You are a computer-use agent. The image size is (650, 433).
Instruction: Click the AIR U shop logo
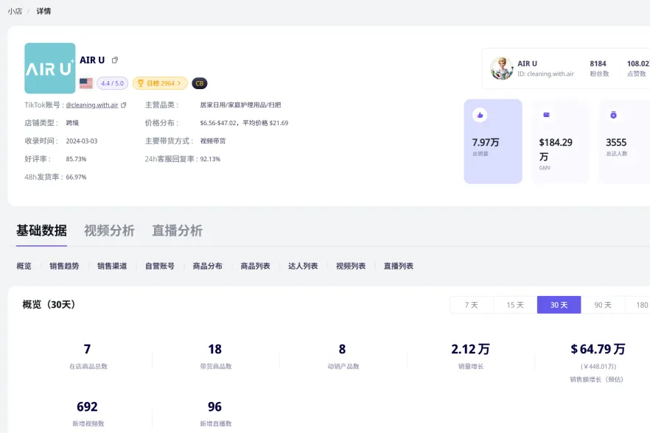[50, 68]
